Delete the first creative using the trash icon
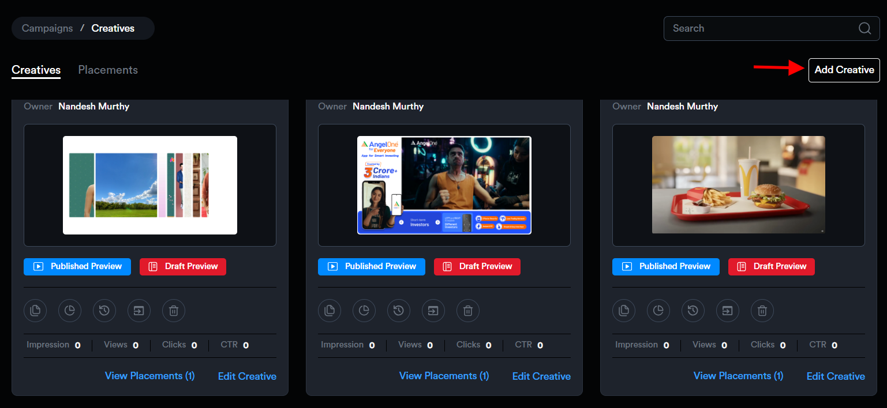The height and width of the screenshot is (408, 887). coord(174,311)
